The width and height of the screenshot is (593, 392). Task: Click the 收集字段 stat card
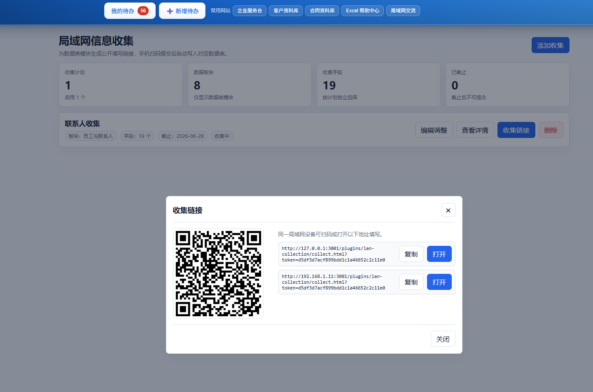coord(378,85)
